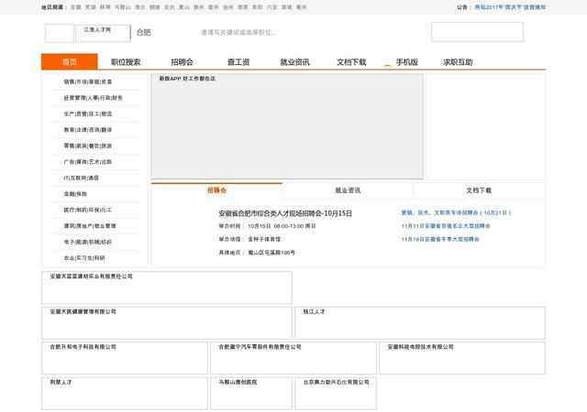Open 求职互助 navigation item
Screen dimensions: 587x412
coord(458,62)
